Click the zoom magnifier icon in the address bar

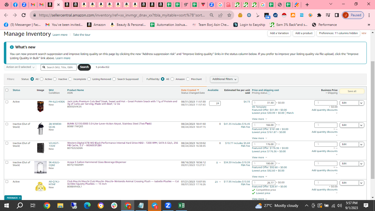click(x=212, y=15)
